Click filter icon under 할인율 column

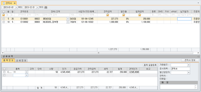click(124, 15)
